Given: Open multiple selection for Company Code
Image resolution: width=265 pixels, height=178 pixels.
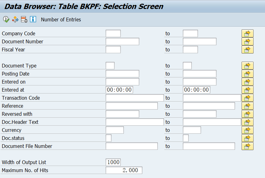Looking at the screenshot, I should 247,33.
